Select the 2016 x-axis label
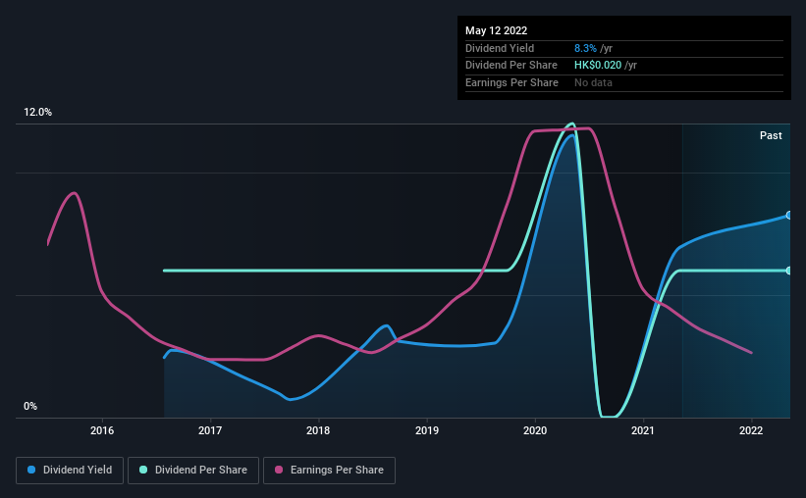 pos(102,430)
